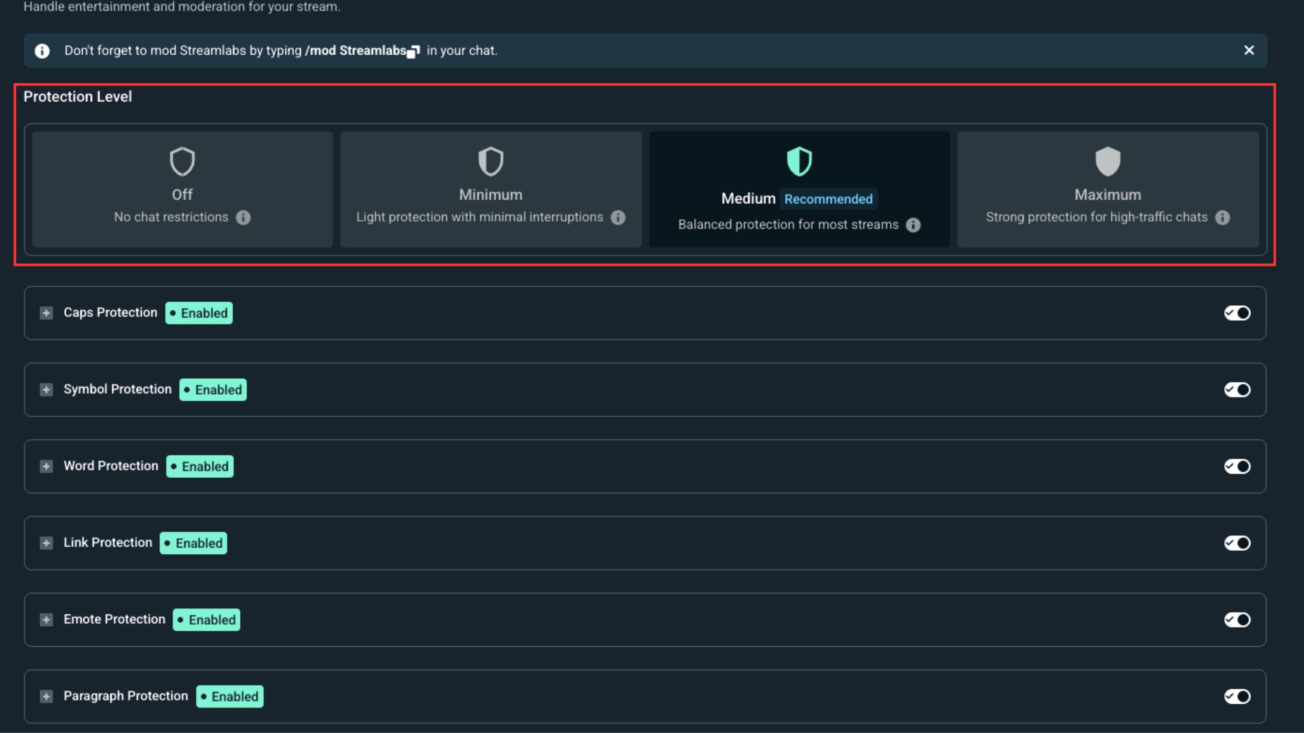
Task: Expand the Paragraph Protection section
Action: [46, 697]
